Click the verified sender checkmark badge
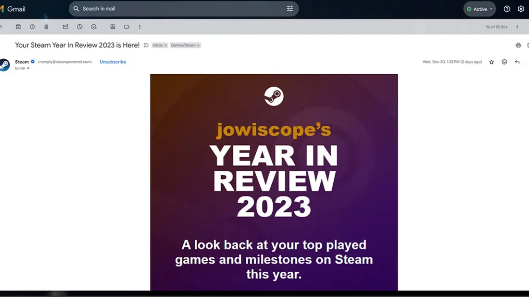The height and width of the screenshot is (297, 529). 33,62
